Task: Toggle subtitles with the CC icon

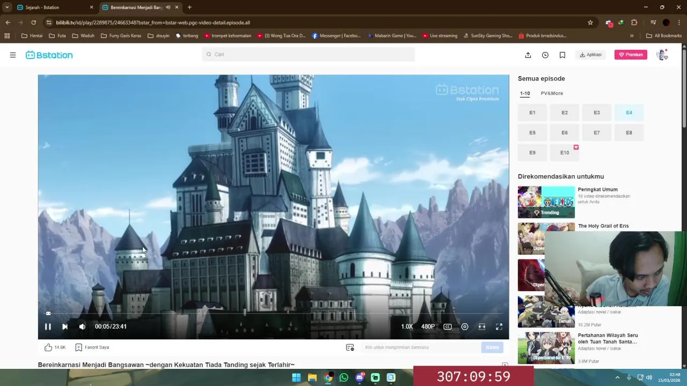Action: (x=448, y=326)
